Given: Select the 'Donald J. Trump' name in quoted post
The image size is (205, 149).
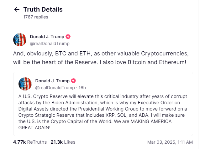Looking at the screenshot, I should click(x=52, y=81).
